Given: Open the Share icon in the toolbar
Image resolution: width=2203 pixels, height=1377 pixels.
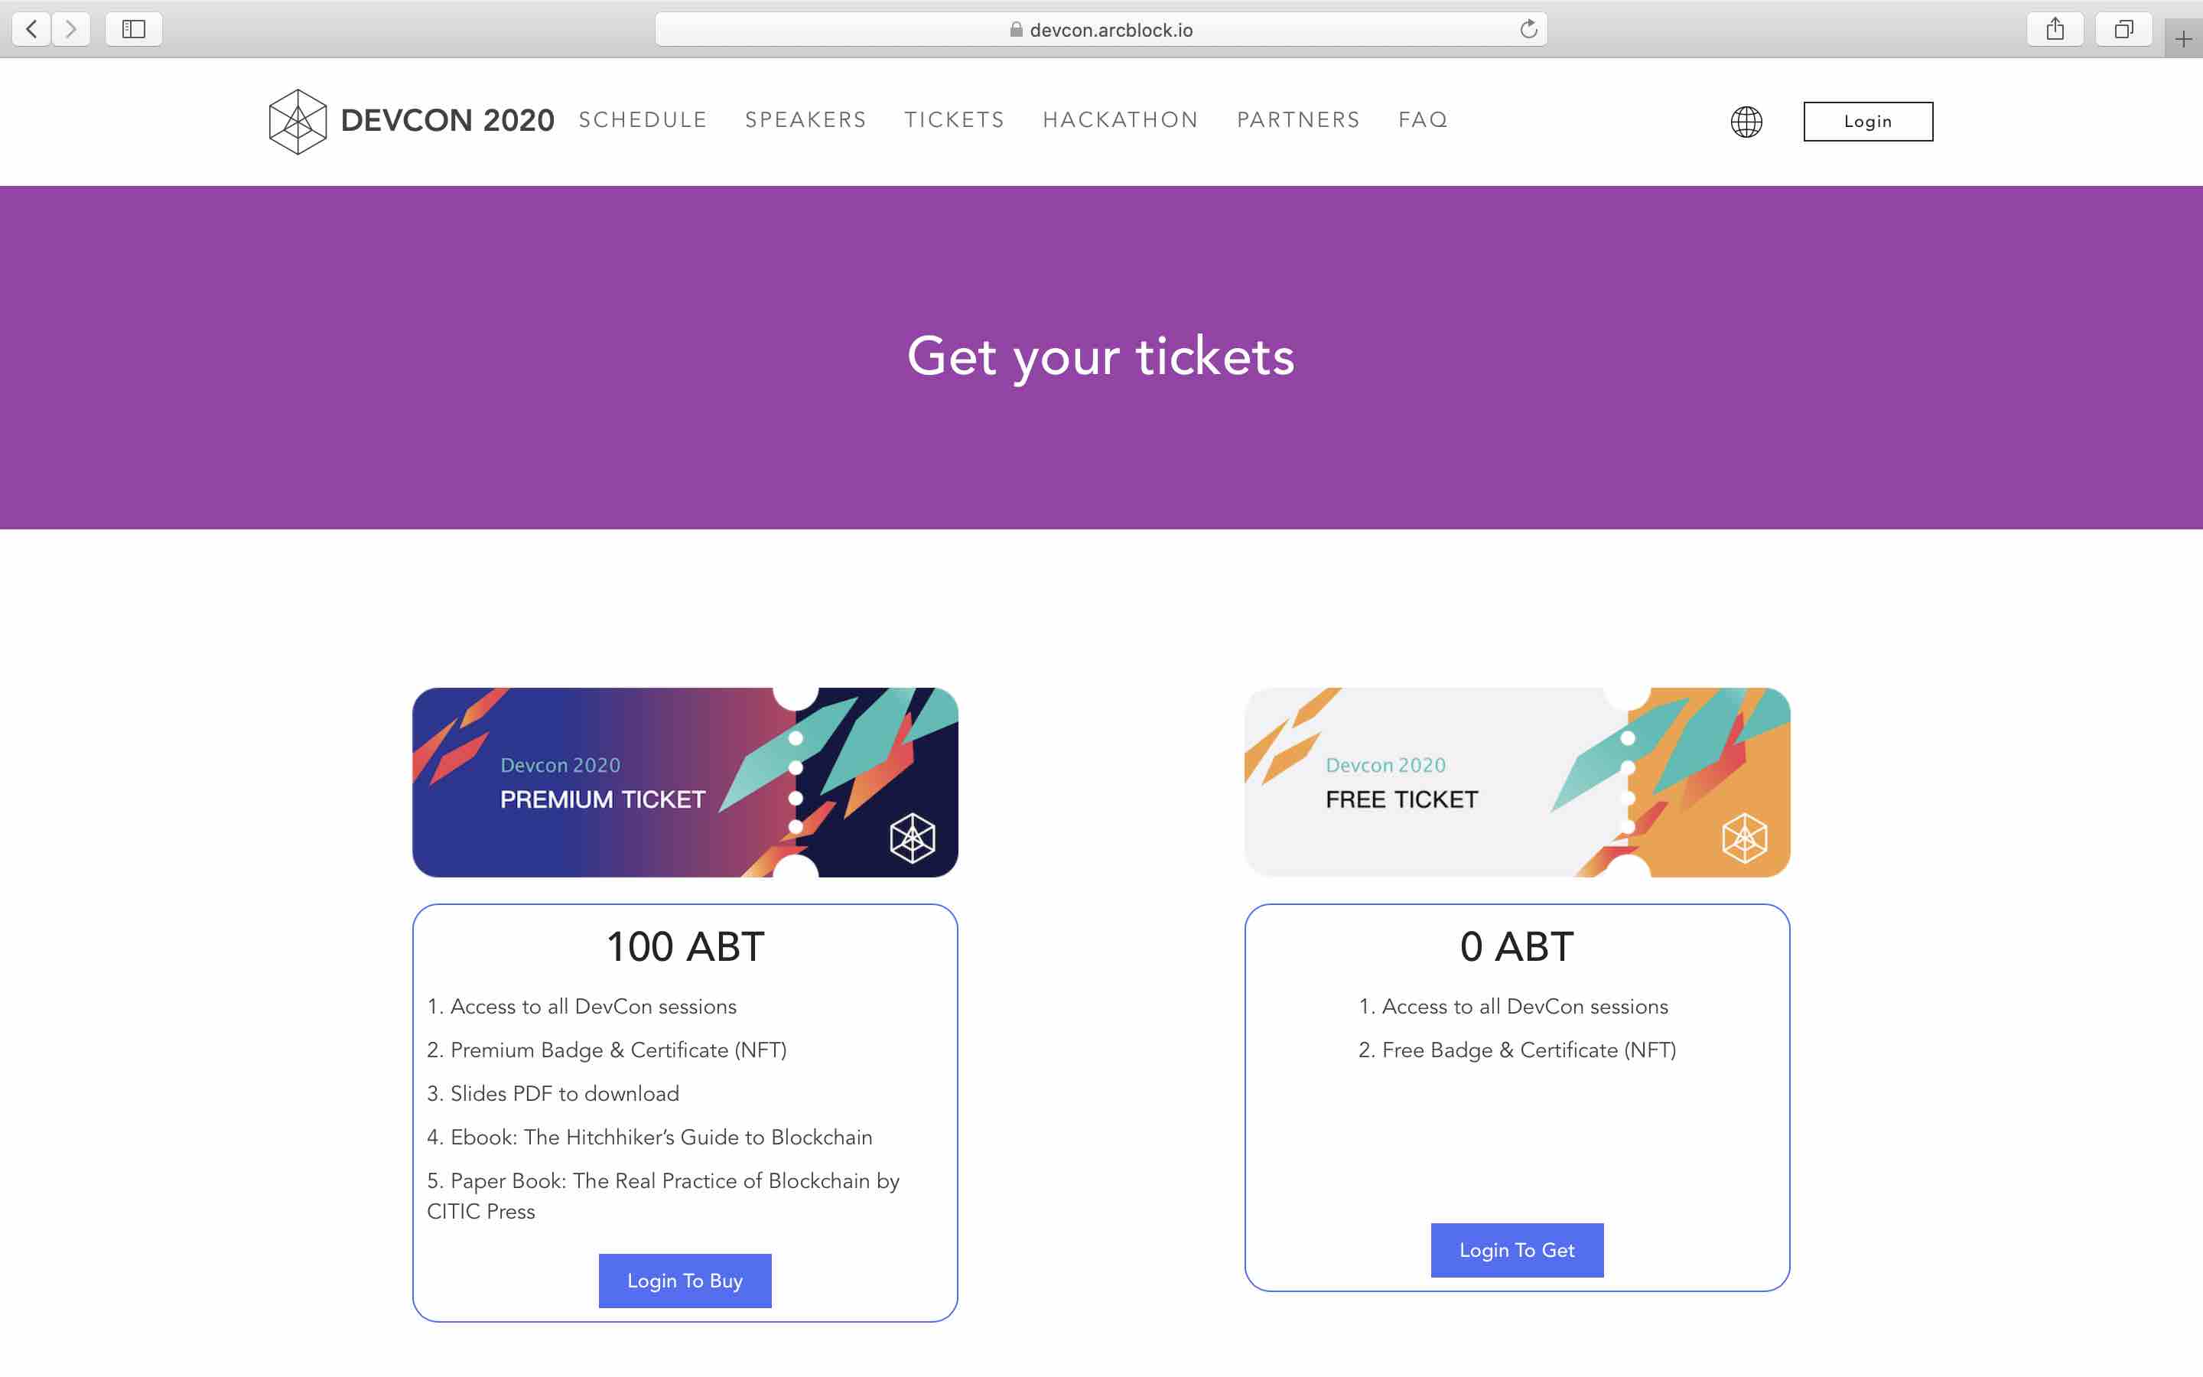Looking at the screenshot, I should tap(2055, 29).
